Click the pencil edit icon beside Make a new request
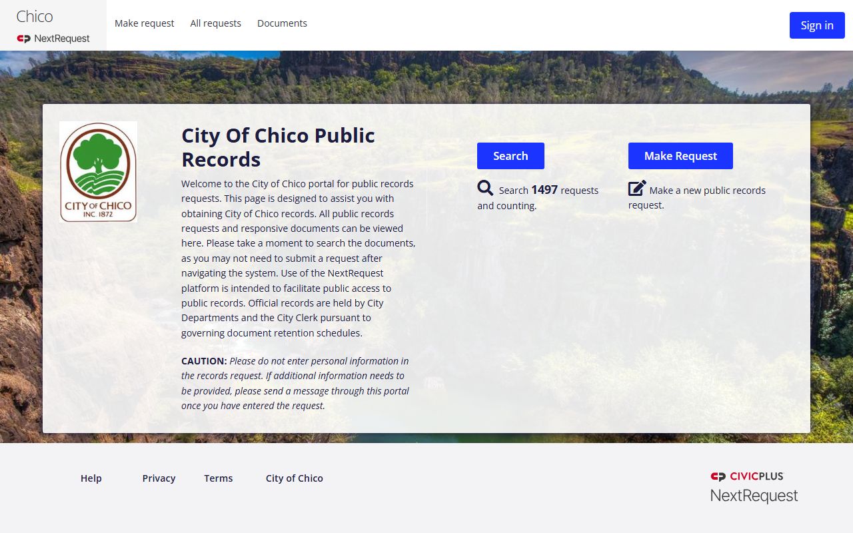The image size is (853, 533). coord(637,188)
